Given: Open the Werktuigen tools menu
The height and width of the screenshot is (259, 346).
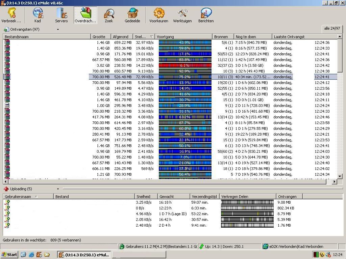Looking at the screenshot, I should 182,15.
